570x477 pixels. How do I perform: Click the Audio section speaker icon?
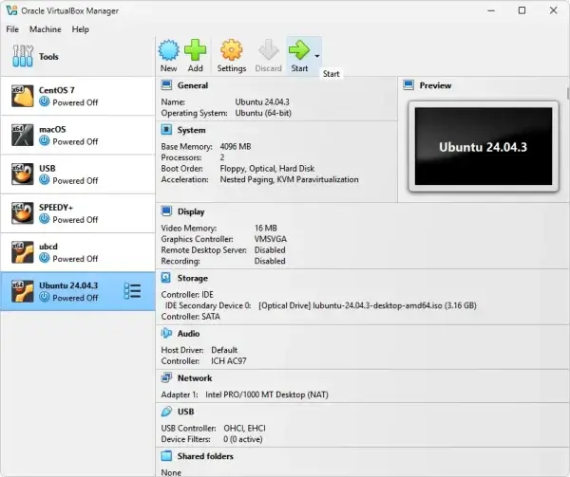[x=166, y=333]
